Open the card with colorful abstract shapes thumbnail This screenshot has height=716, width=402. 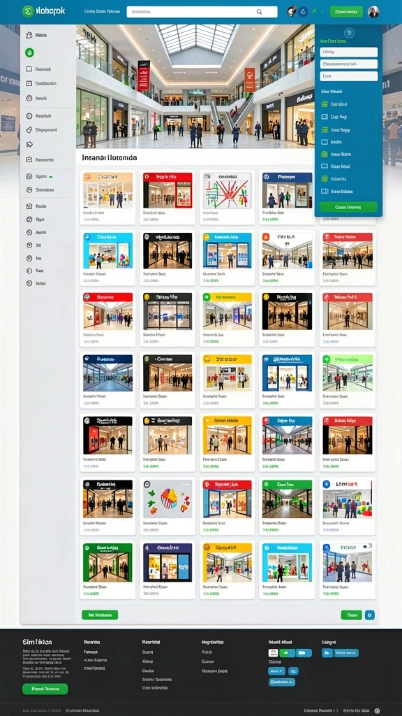tap(167, 506)
